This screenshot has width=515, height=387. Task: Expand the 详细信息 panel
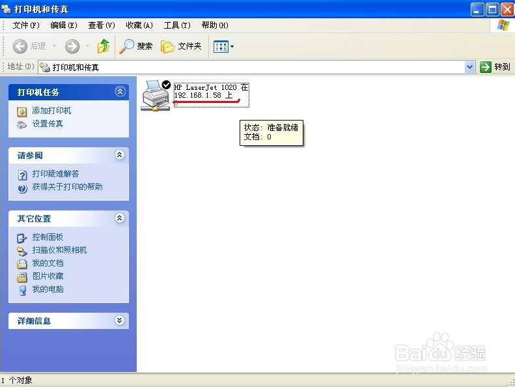click(x=120, y=321)
